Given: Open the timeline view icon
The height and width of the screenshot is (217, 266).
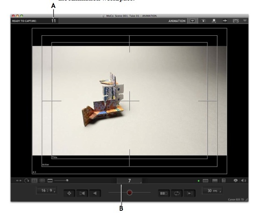Looking at the screenshot, I should tap(206, 181).
